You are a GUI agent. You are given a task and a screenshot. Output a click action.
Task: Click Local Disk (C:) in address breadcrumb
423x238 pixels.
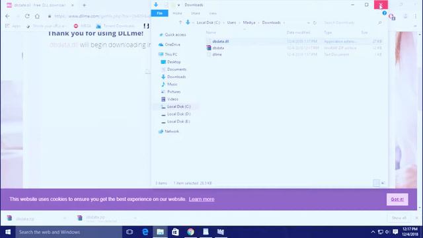[208, 22]
